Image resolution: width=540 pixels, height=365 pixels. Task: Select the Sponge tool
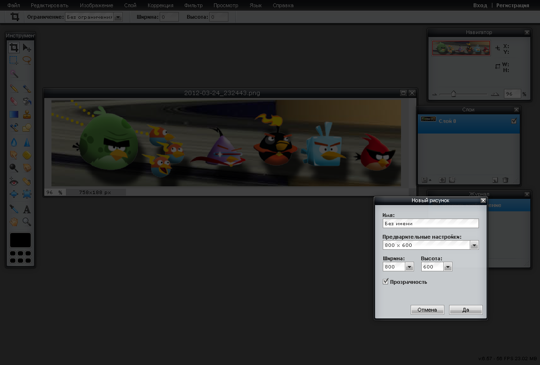[27, 155]
